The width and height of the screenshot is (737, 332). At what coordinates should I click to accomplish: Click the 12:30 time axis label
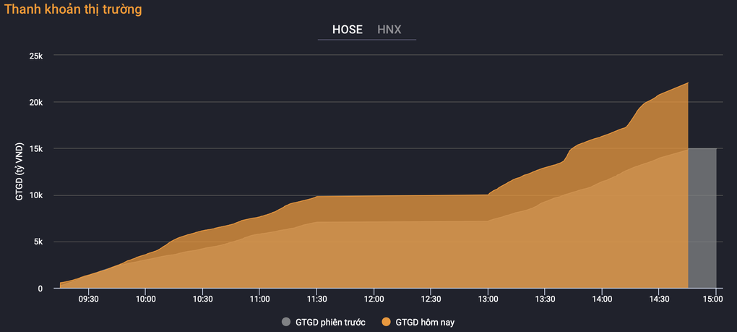[431, 299]
